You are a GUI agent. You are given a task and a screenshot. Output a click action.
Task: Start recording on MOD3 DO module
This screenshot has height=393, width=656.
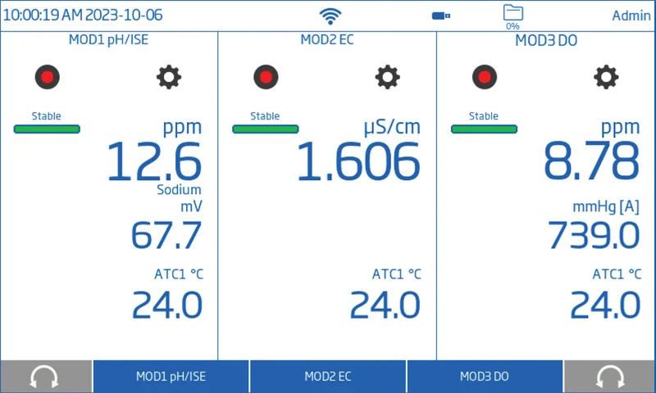point(485,77)
